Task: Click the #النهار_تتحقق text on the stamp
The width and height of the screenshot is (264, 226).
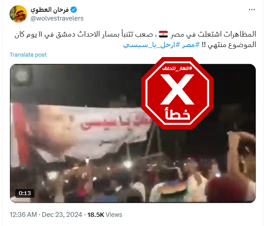Action: [177, 68]
